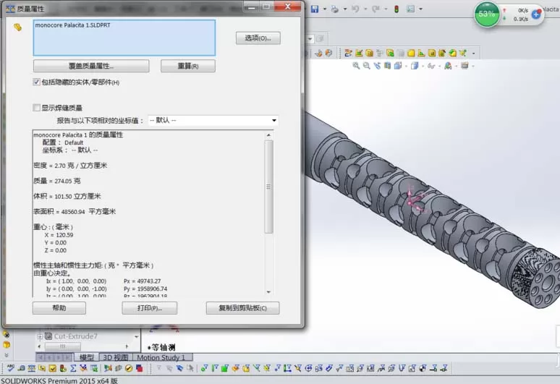Toggle the include hidden bodies/components checkbox
Screen dimensions: 560x384
point(36,82)
